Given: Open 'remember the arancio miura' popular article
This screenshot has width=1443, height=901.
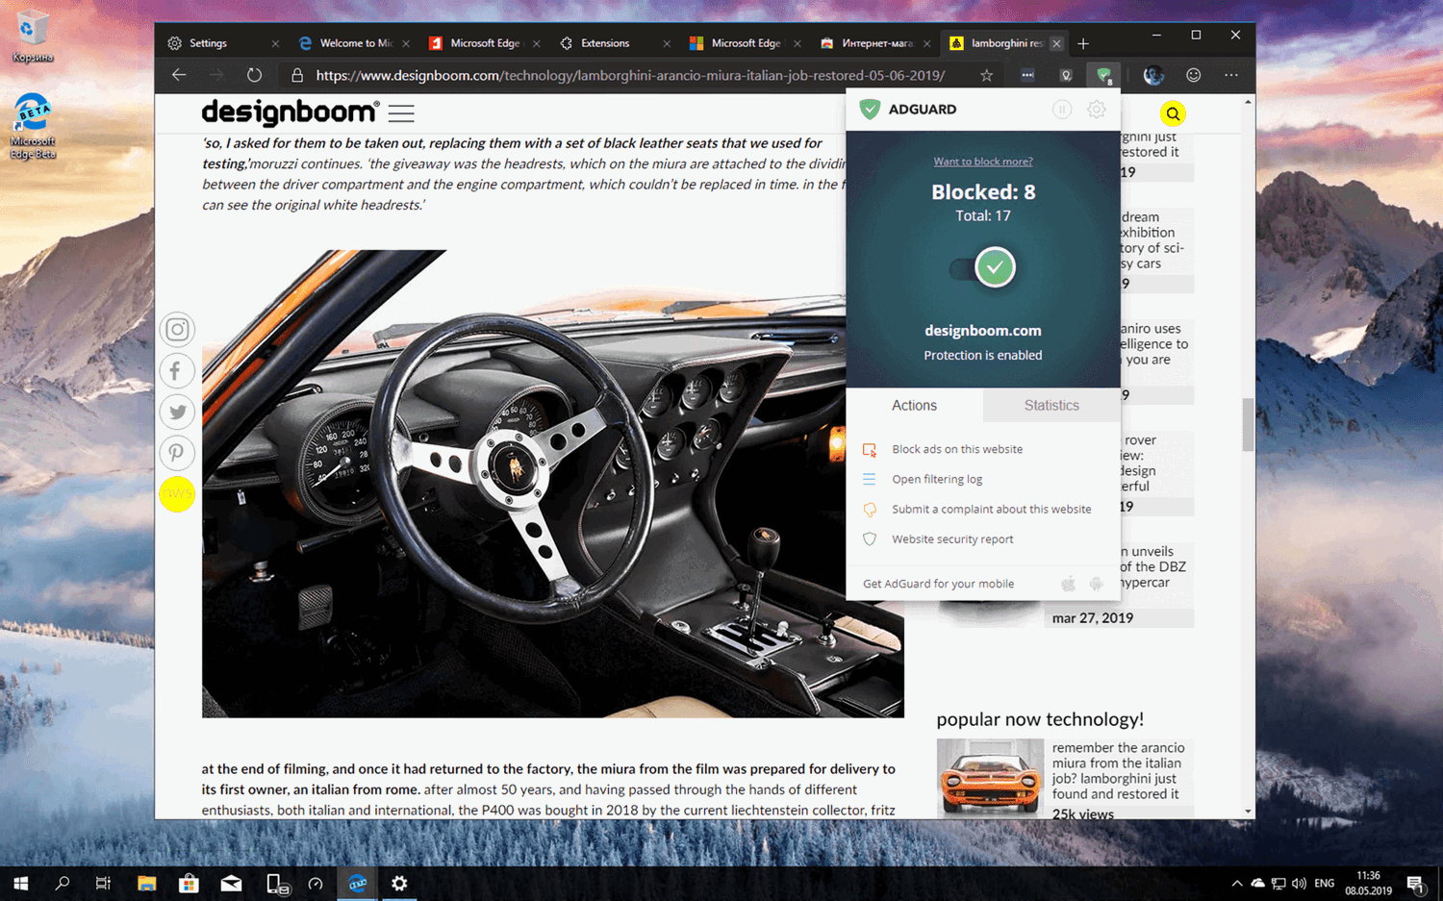Looking at the screenshot, I should [1118, 771].
